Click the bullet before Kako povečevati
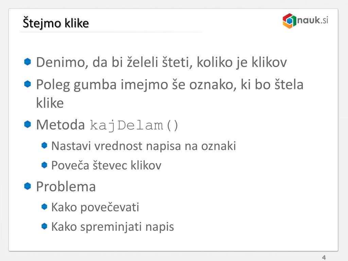This screenshot has width=348, height=261. (x=45, y=207)
